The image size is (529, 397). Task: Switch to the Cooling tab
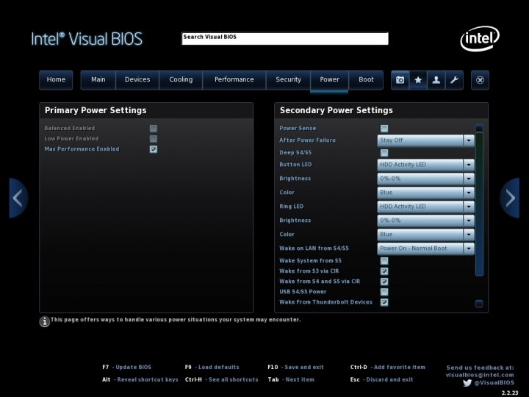tap(181, 80)
